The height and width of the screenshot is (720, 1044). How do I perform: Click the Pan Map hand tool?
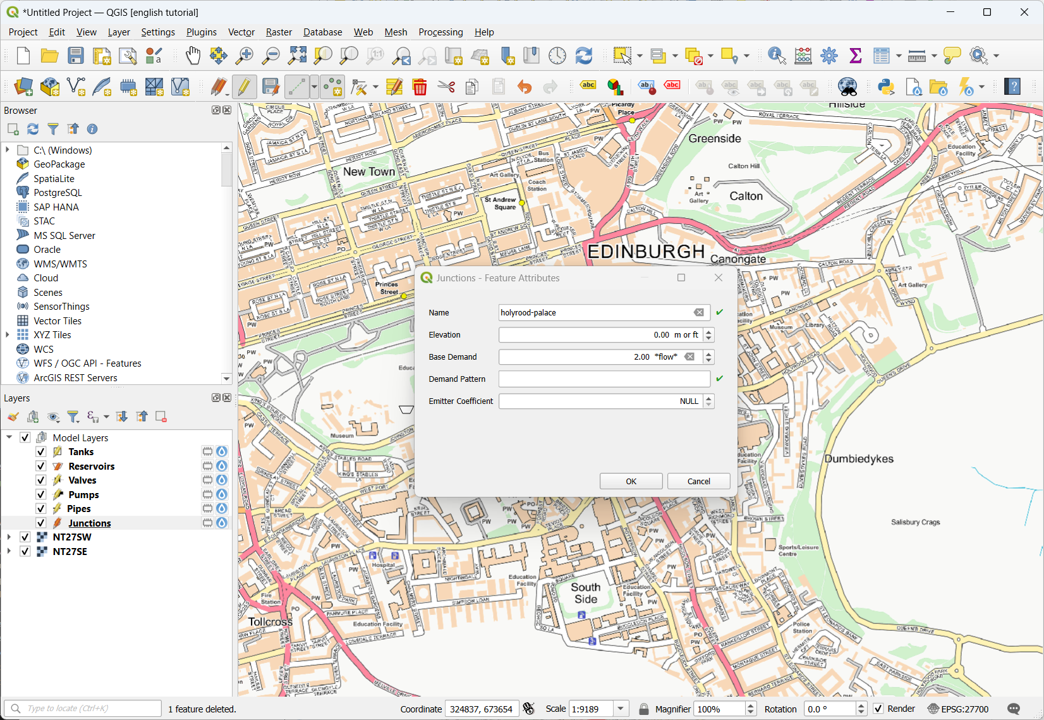[x=193, y=56]
